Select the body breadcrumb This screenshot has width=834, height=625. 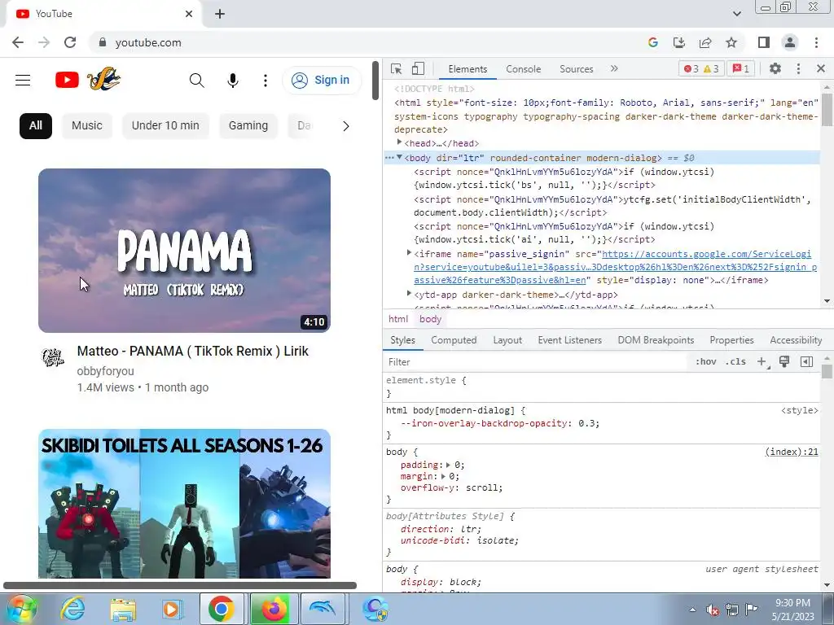pos(430,319)
